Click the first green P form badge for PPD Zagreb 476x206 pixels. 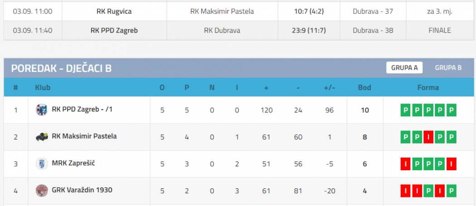coord(406,110)
